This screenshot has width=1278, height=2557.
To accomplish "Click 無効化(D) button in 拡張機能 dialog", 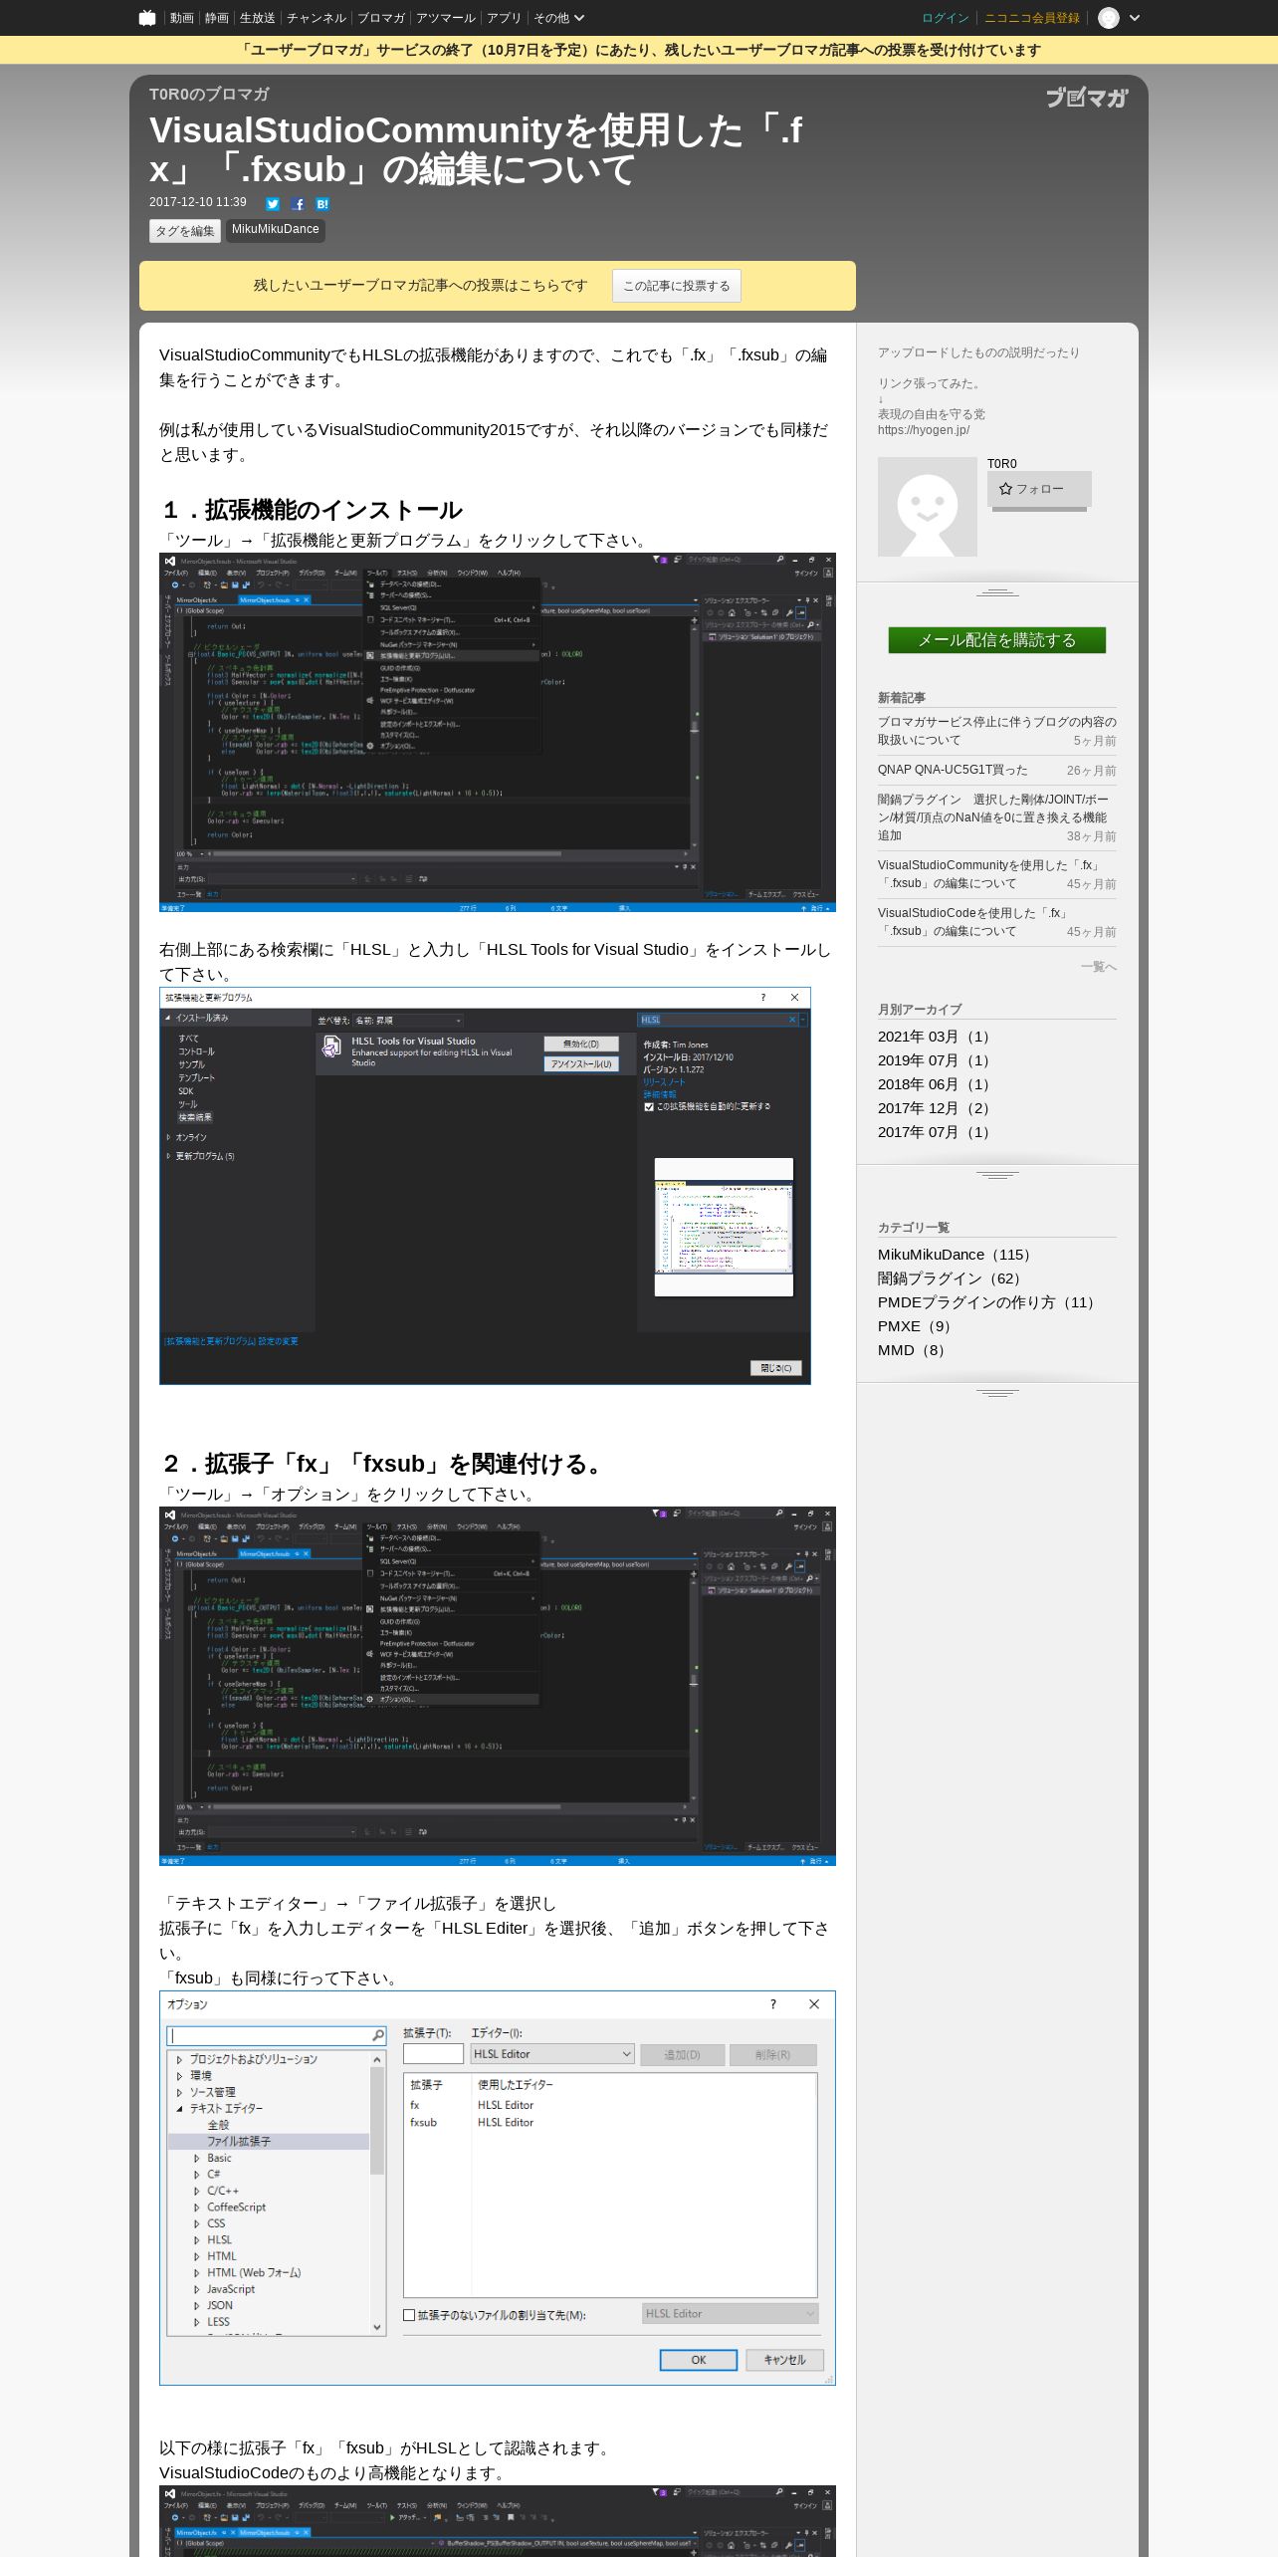I will (581, 1044).
